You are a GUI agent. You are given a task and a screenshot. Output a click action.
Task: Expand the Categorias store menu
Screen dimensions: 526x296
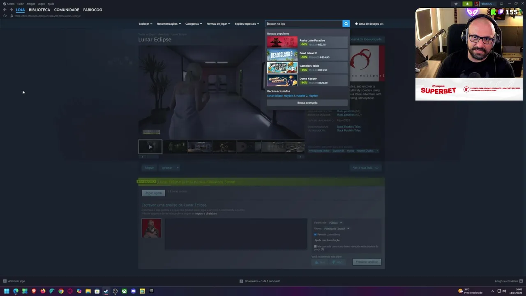coord(194,24)
